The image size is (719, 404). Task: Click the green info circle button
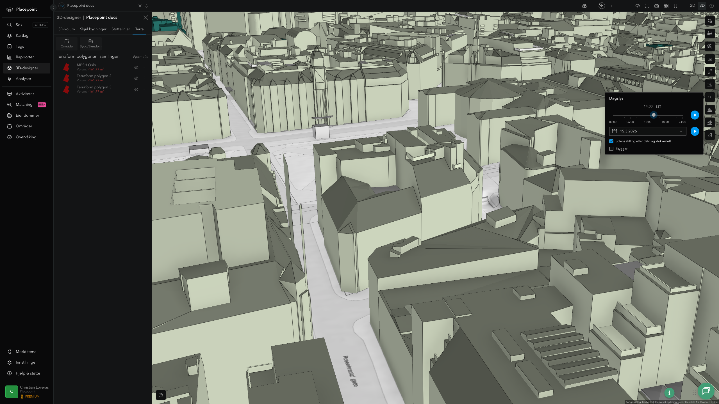669,393
